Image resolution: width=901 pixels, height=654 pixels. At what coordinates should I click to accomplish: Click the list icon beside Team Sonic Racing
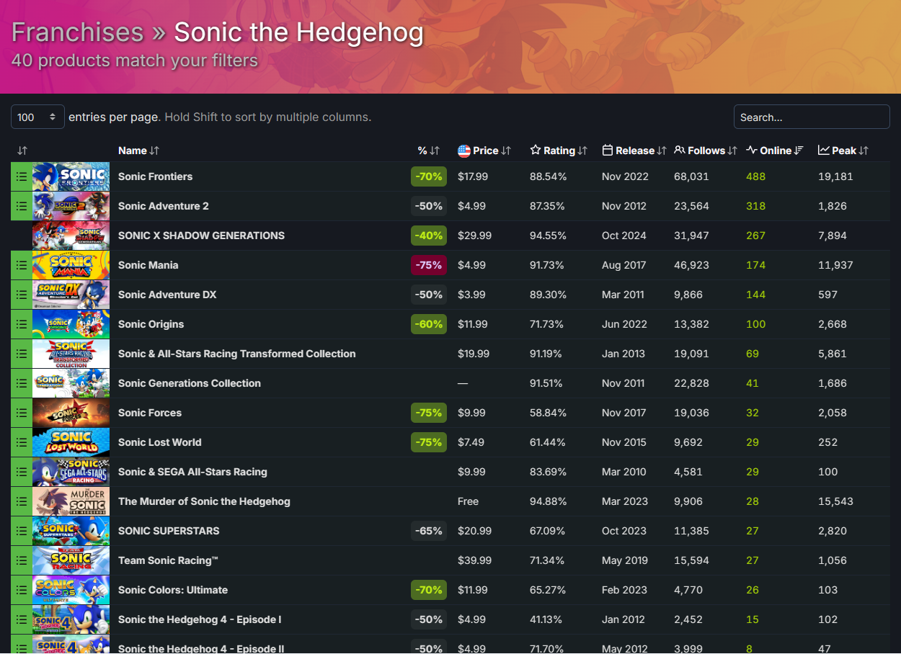click(x=22, y=560)
